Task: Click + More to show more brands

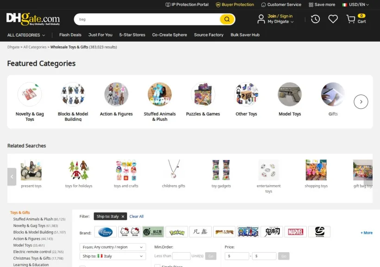Action: pyautogui.click(x=367, y=233)
